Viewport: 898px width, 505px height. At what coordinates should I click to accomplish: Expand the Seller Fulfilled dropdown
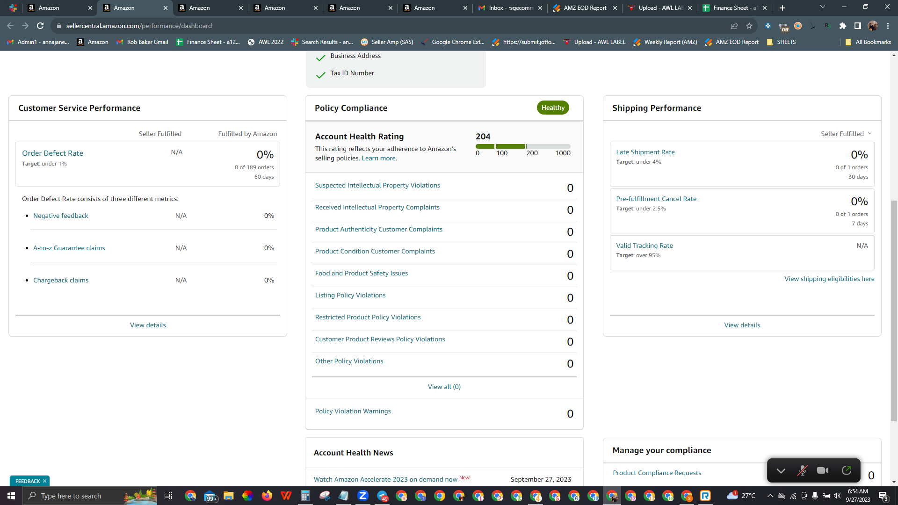tap(846, 134)
